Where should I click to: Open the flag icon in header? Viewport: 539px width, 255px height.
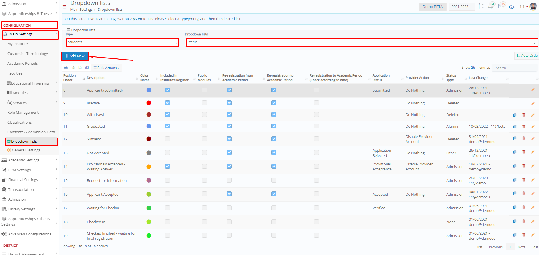(481, 6)
